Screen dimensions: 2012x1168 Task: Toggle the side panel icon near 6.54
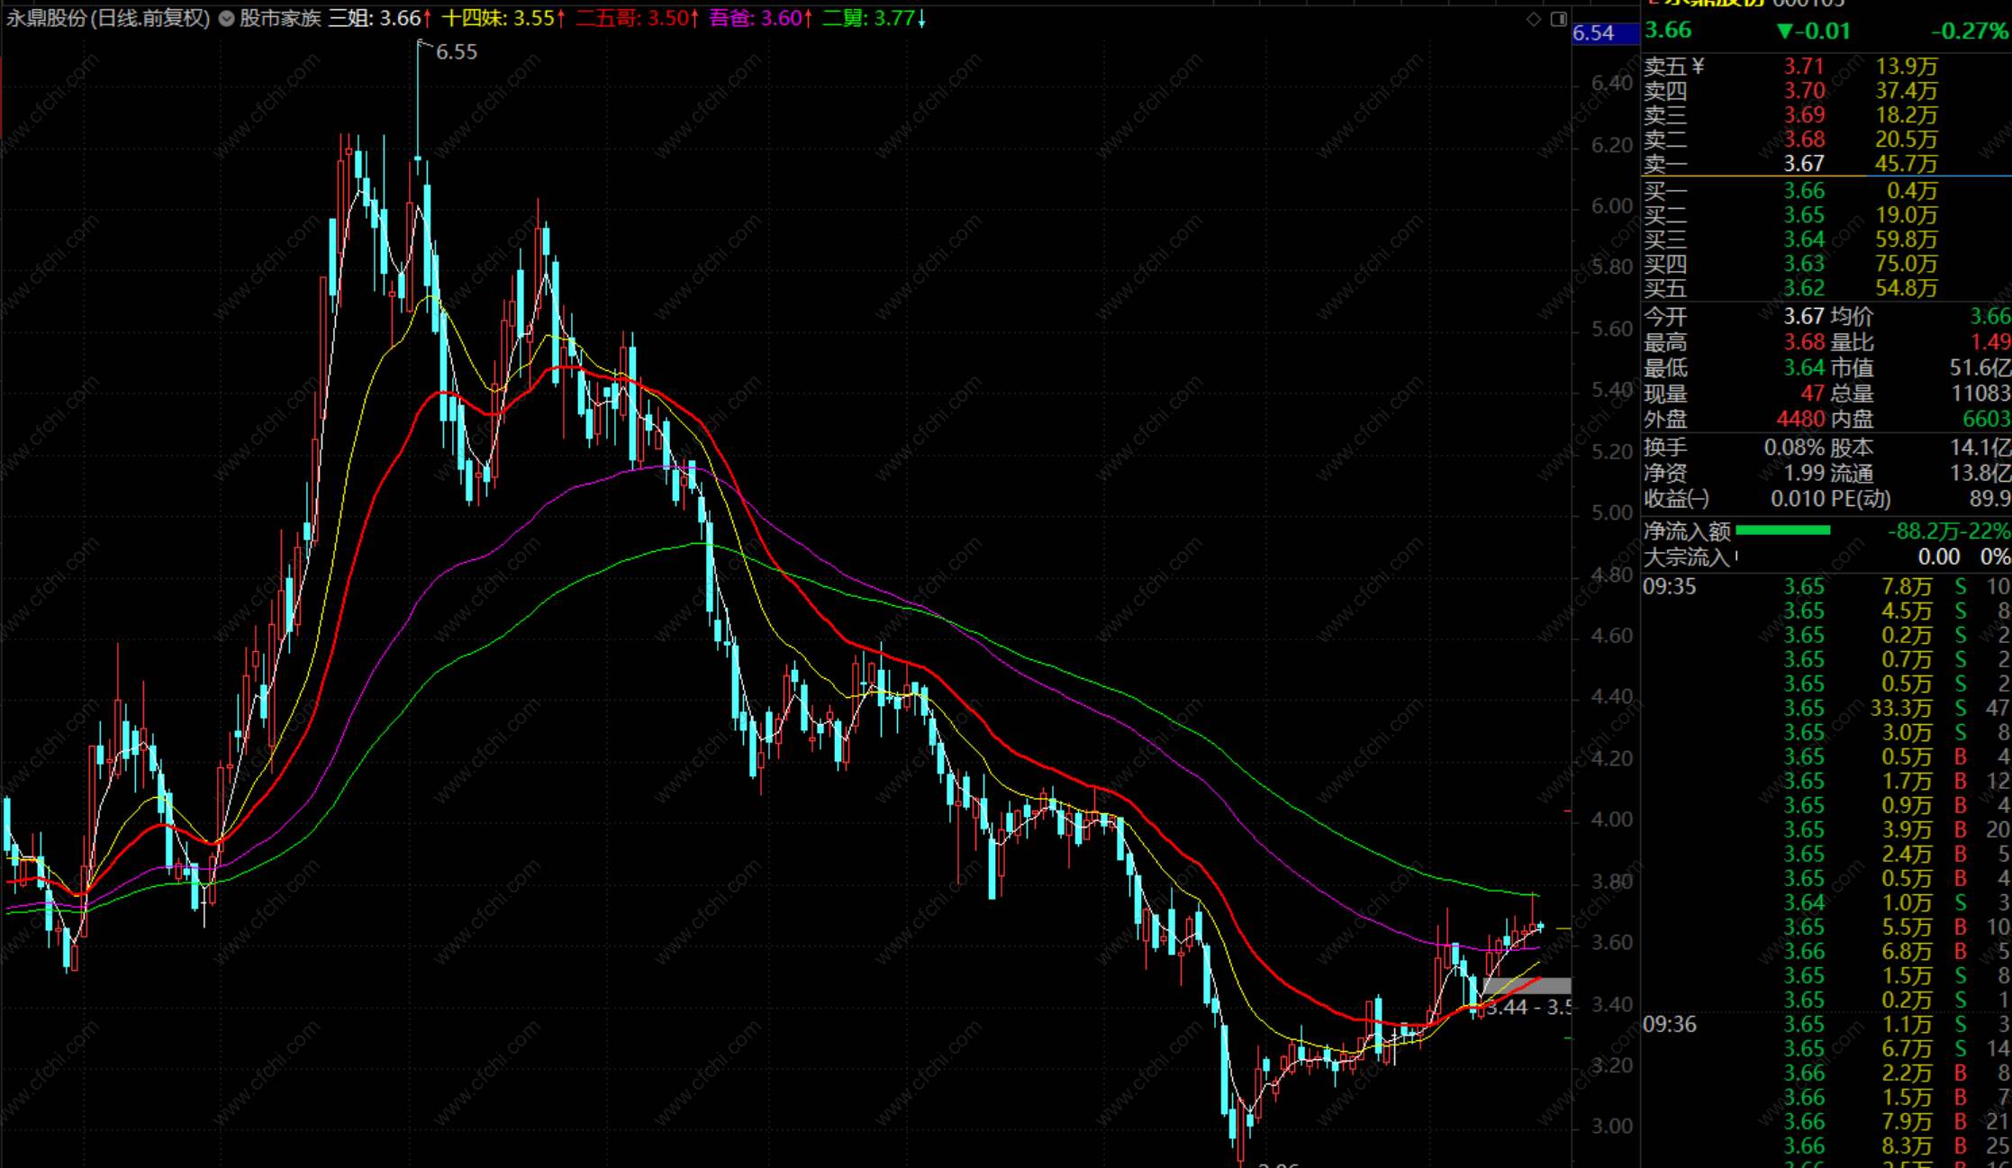tap(1559, 19)
